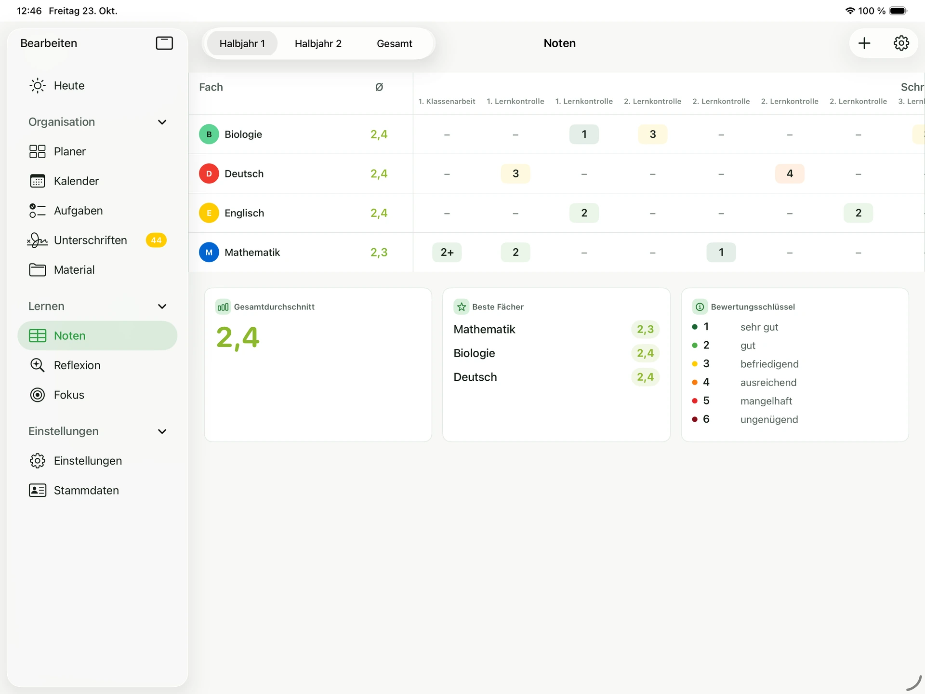This screenshot has width=925, height=694.
Task: Open the Material folder icon
Action: point(38,270)
